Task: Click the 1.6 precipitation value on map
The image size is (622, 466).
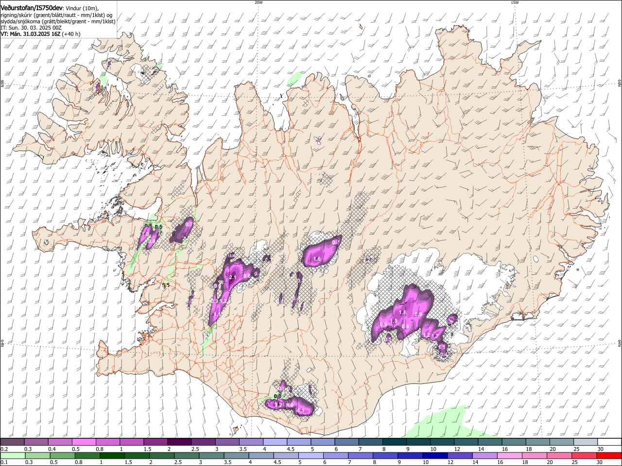Action: point(317,259)
